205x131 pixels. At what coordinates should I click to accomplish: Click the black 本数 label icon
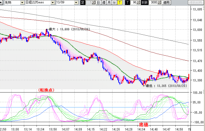pos(145,2)
